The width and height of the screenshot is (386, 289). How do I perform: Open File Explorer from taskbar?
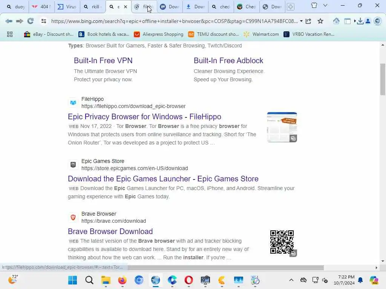point(106,280)
